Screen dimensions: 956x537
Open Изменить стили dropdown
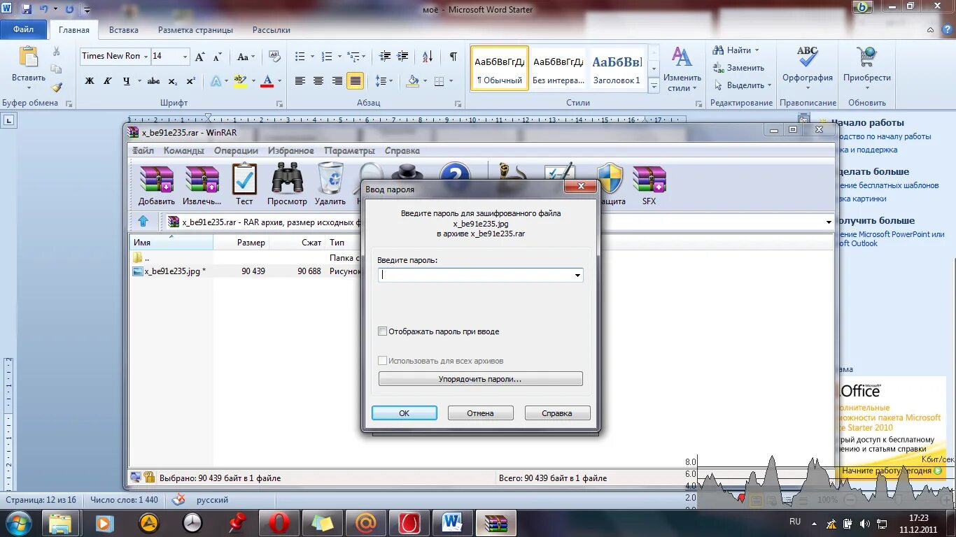tap(682, 69)
